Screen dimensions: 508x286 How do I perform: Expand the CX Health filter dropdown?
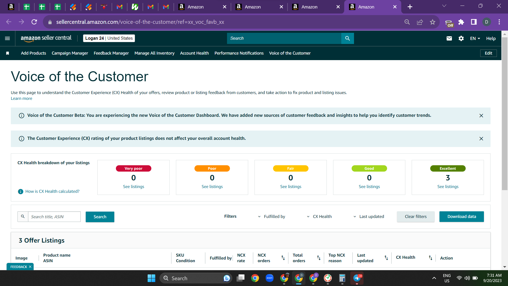[x=319, y=217]
